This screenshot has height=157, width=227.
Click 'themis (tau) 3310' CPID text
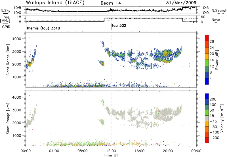coord(43,28)
